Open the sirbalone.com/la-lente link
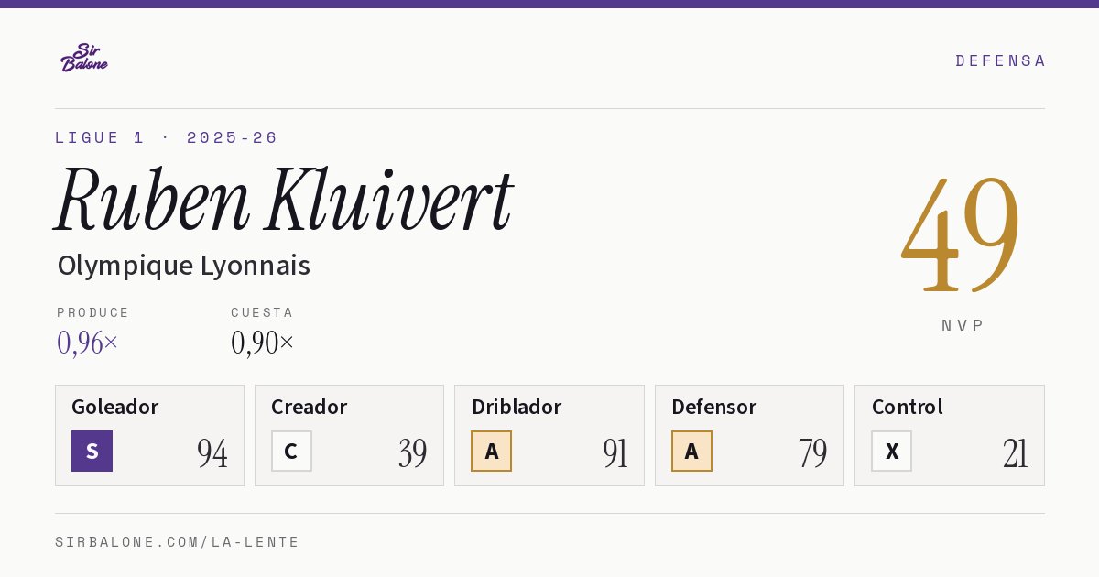Screen dimensions: 1099x577 (x=178, y=542)
